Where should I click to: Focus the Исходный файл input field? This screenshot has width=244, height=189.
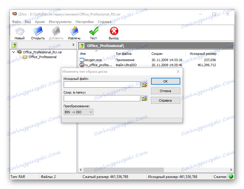click(x=102, y=85)
